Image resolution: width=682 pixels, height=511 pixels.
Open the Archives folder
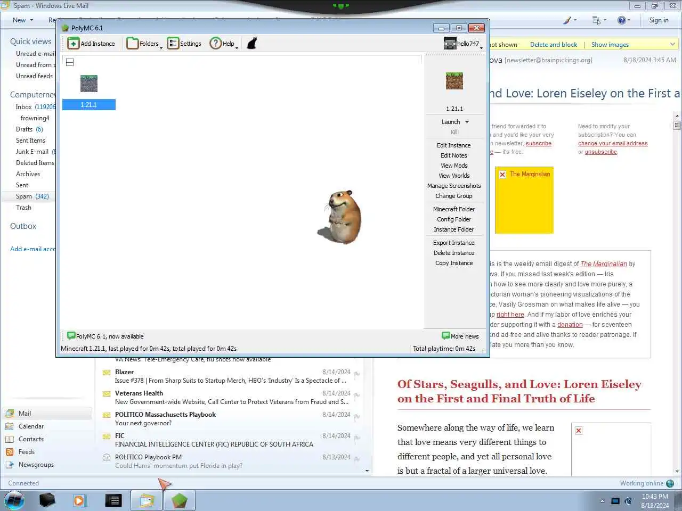tap(28, 174)
